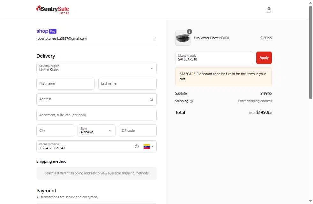Click the Venezuela flag icon

coord(147,146)
